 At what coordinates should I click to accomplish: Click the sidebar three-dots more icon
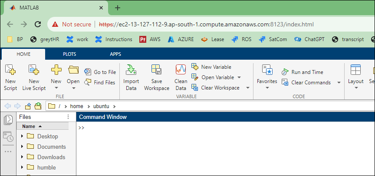tap(8, 151)
